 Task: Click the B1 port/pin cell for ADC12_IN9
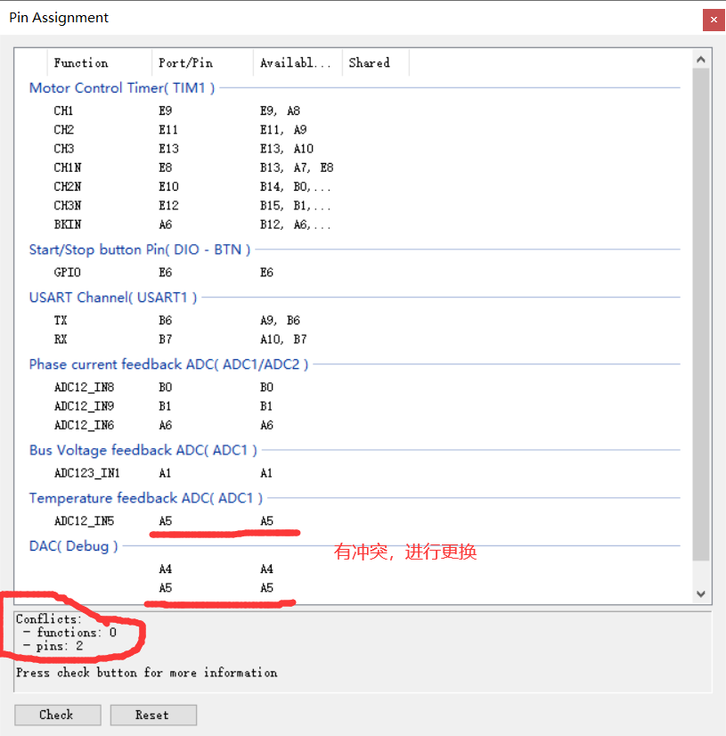coord(165,406)
